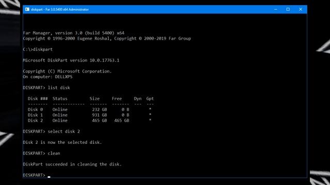Click the Gpt asterisk for Disk 1
The image size is (330, 185).
(x=150, y=115)
